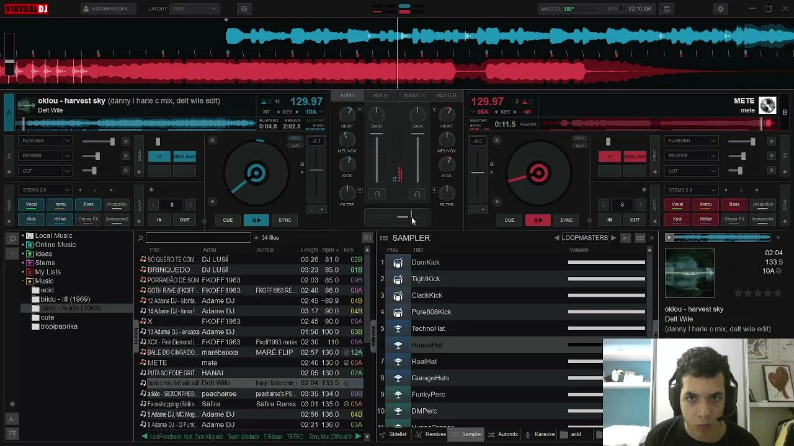Trigger the TechnoHat sample pad

(398, 329)
